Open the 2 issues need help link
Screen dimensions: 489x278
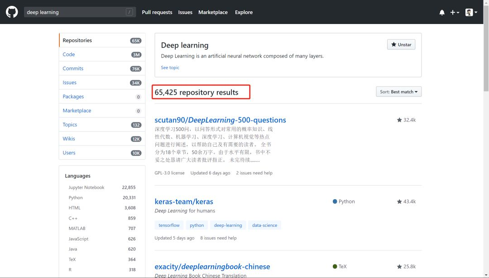click(254, 173)
